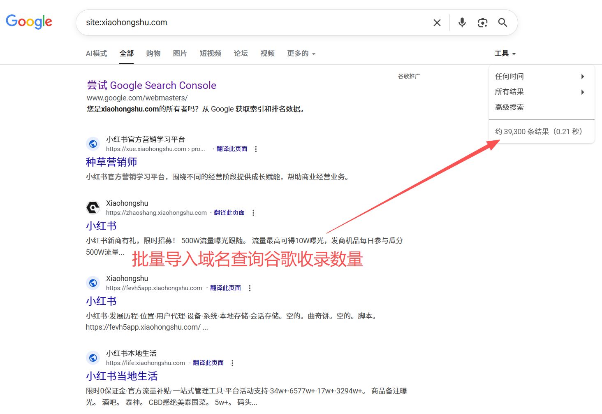The image size is (602, 414).
Task: Open the 短视频 tab
Action: 211,53
